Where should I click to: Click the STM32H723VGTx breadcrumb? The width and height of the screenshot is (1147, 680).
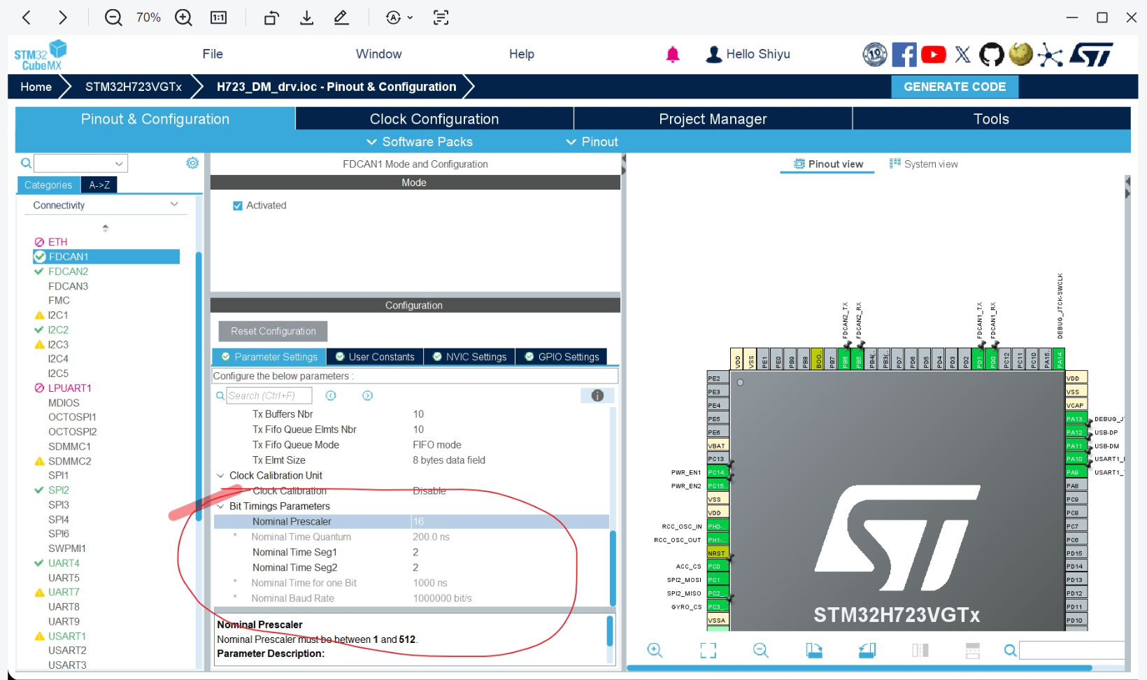[x=134, y=87]
